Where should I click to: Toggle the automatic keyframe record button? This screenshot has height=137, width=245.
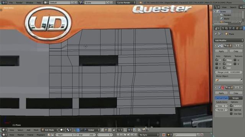[163, 135]
